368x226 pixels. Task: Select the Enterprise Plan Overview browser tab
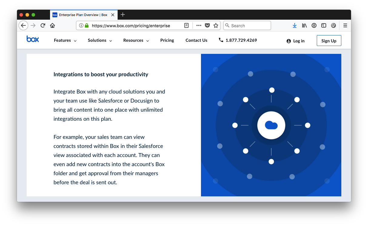pyautogui.click(x=83, y=15)
